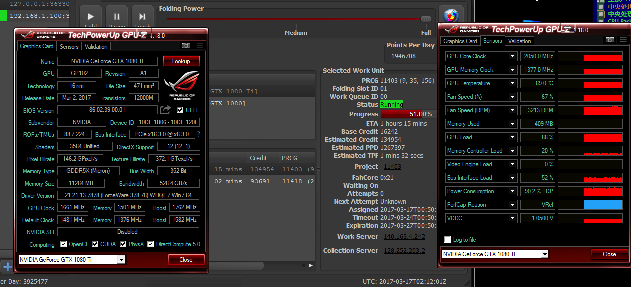Open the GPU Memory Clock sensor dropdown

pyautogui.click(x=512, y=70)
